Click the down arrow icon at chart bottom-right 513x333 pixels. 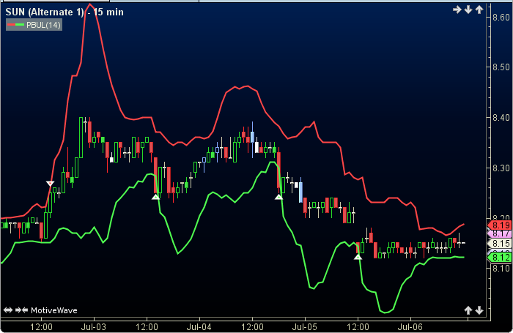click(479, 310)
